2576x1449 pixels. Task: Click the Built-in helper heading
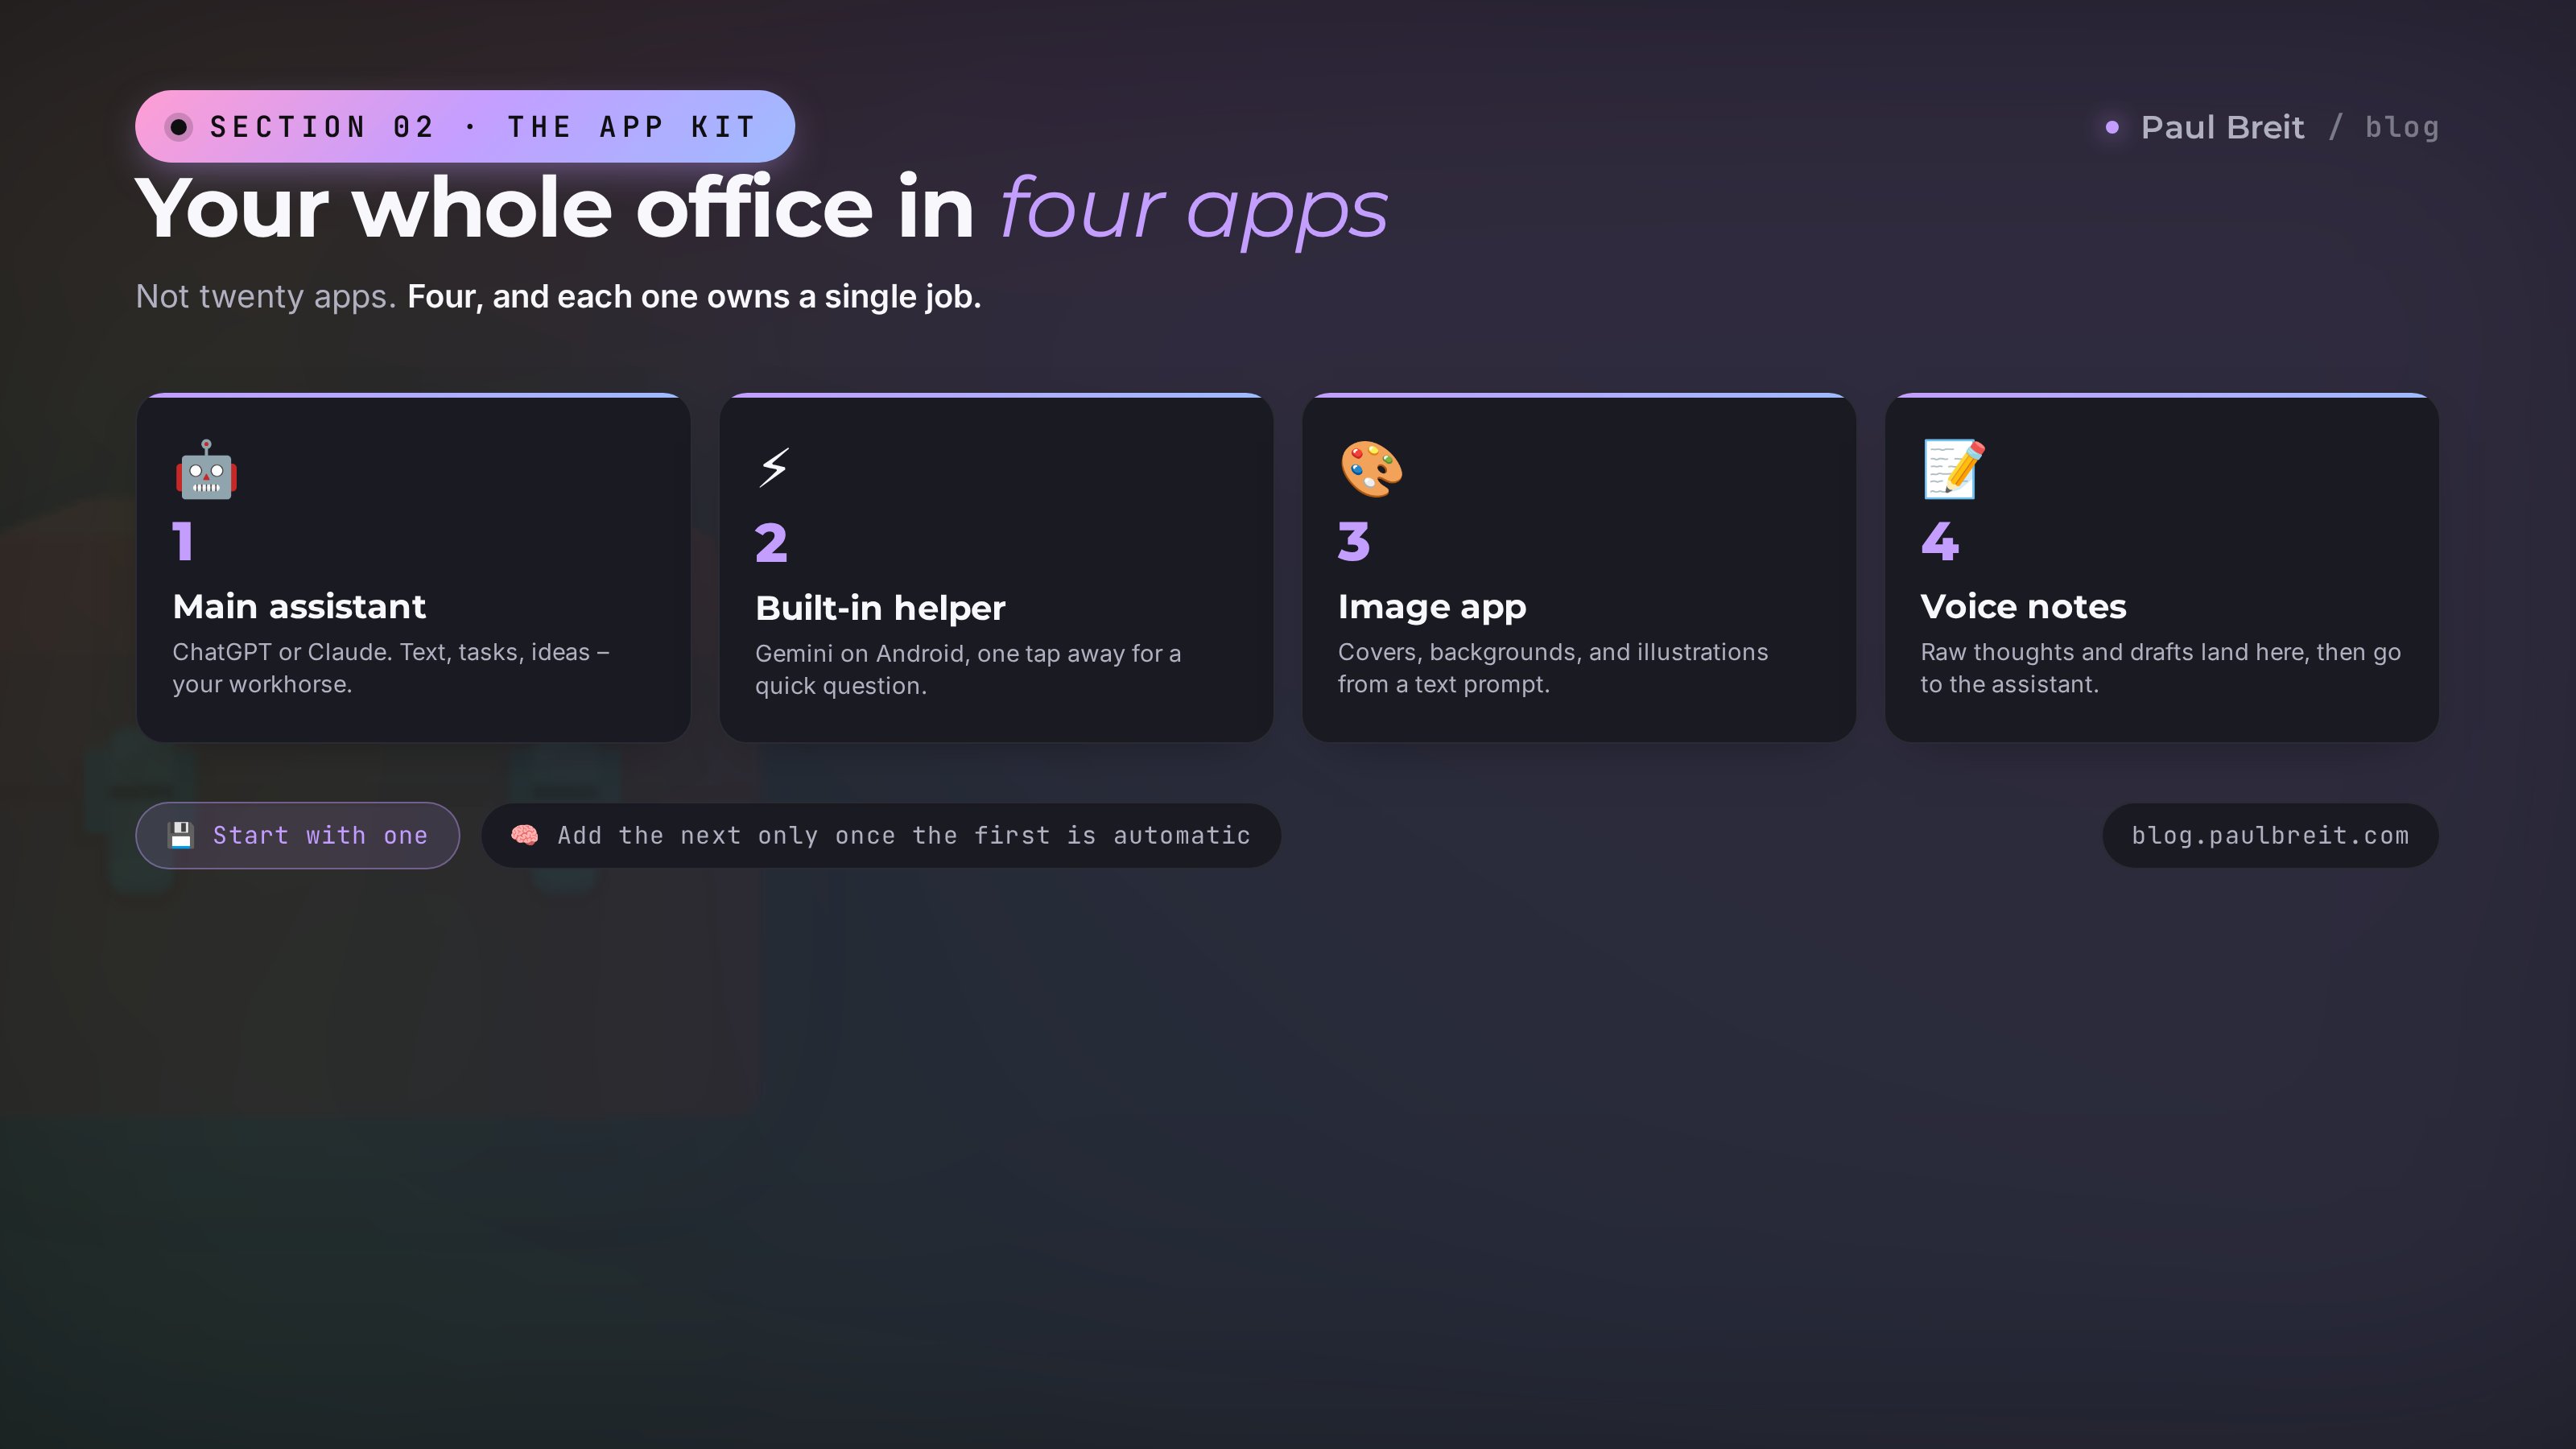pyautogui.click(x=880, y=608)
